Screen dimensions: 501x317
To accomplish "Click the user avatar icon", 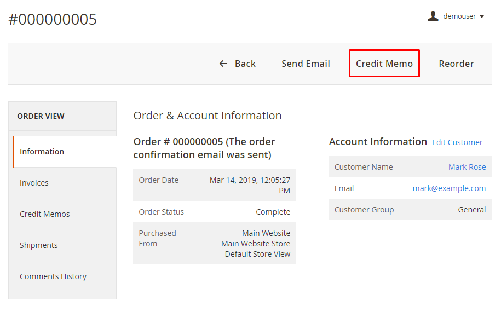I will [x=433, y=16].
